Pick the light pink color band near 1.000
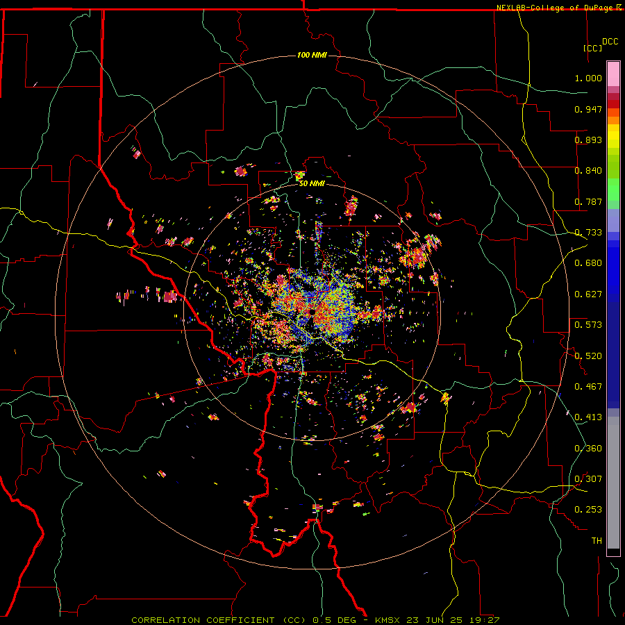This screenshot has height=625, width=625. [x=613, y=74]
